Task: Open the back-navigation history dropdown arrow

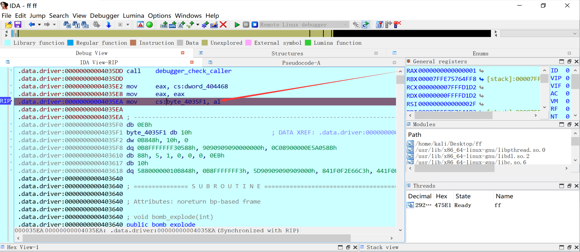Action: 39,25
